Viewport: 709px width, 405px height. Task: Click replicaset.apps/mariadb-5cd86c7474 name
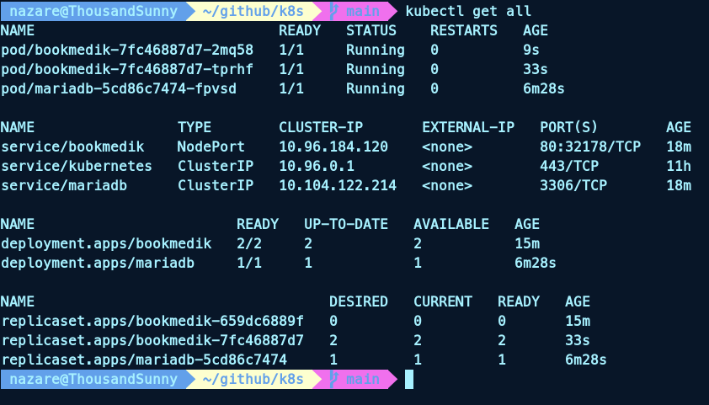pos(144,360)
